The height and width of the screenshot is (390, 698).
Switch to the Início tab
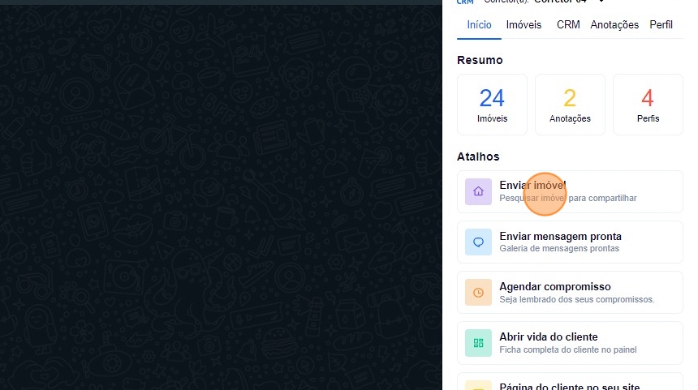(x=479, y=25)
